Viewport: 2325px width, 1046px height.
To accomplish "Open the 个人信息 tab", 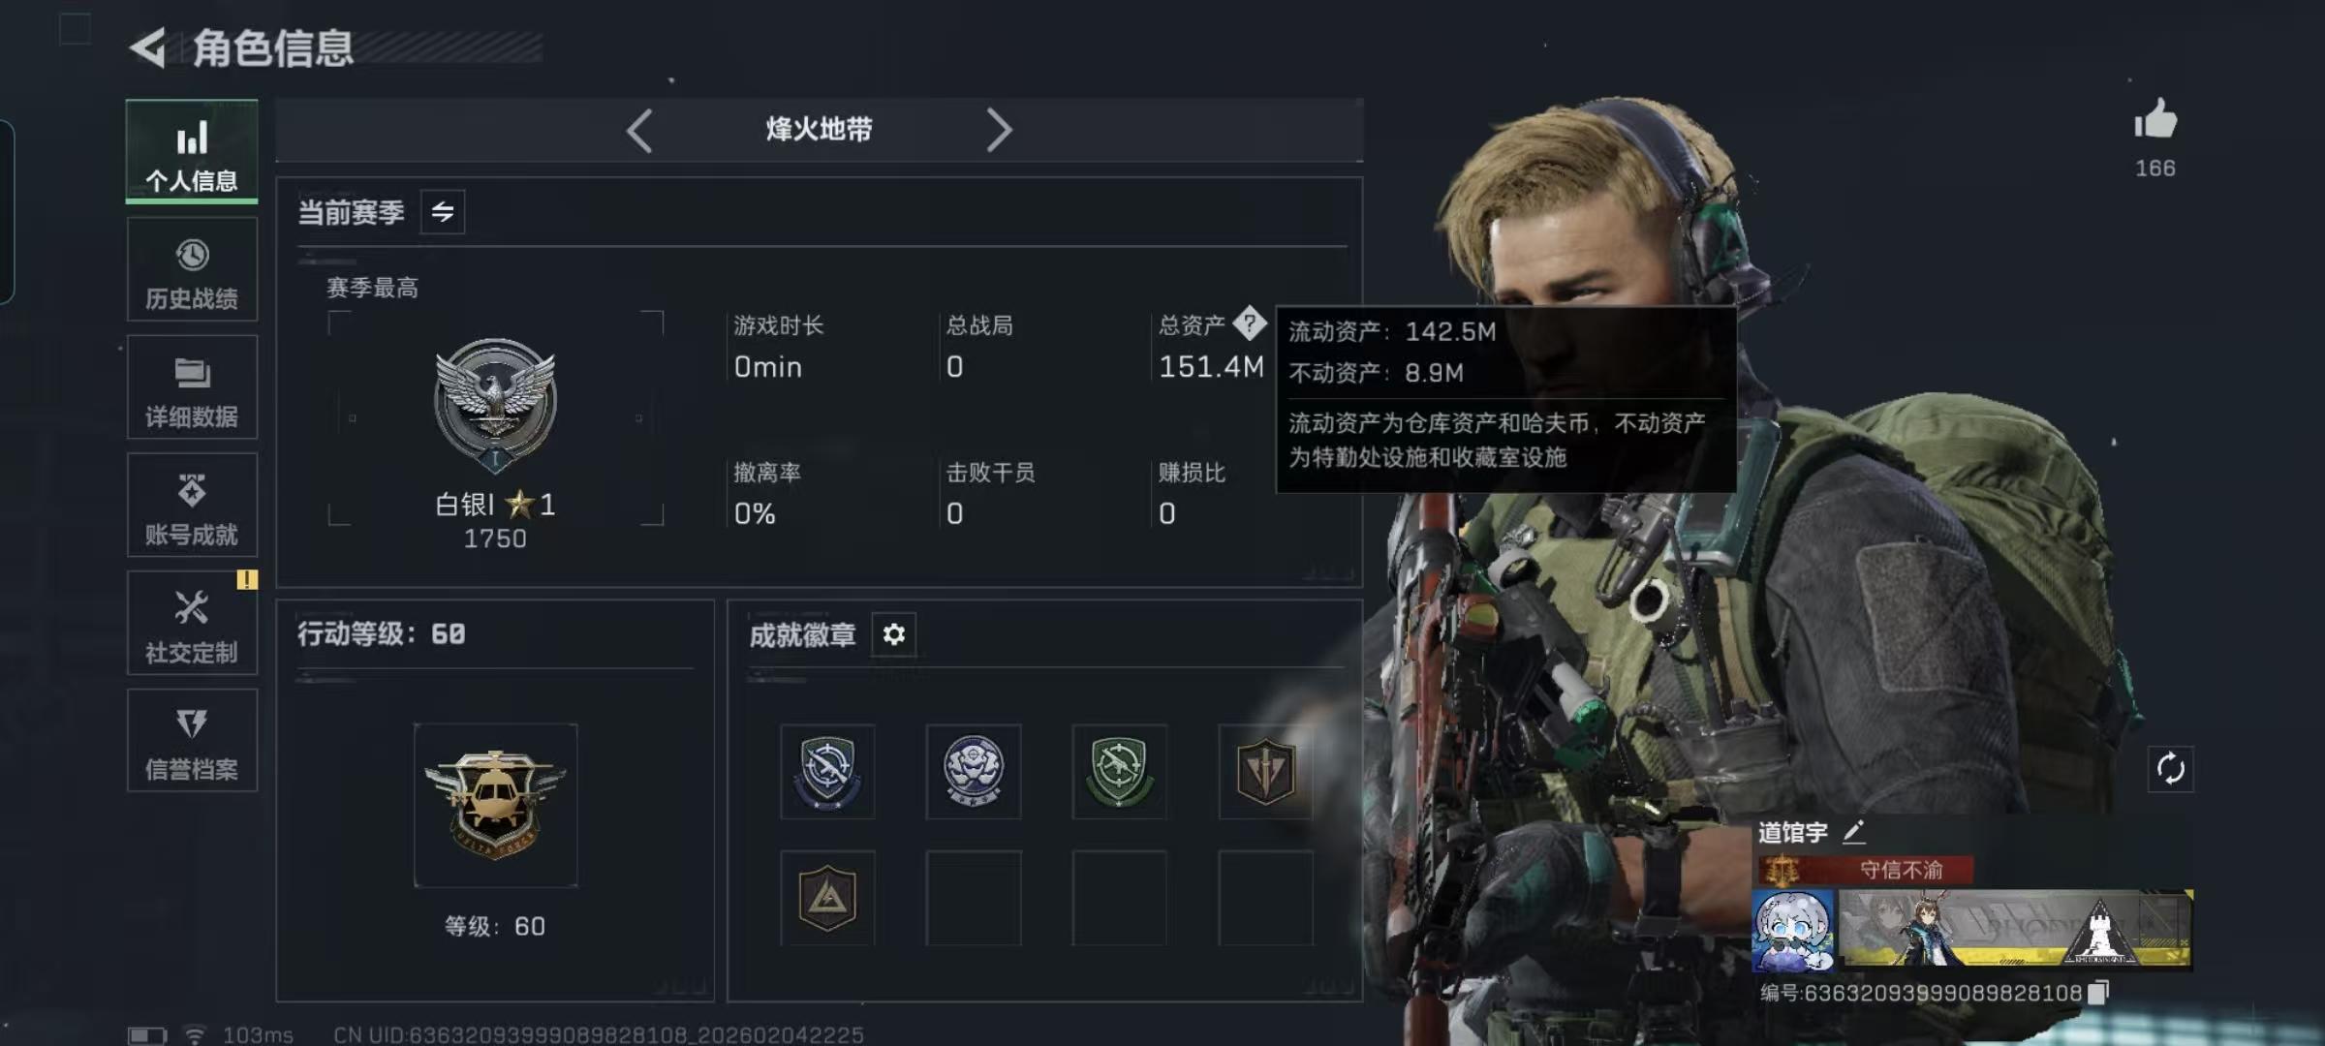I will pyautogui.click(x=192, y=151).
